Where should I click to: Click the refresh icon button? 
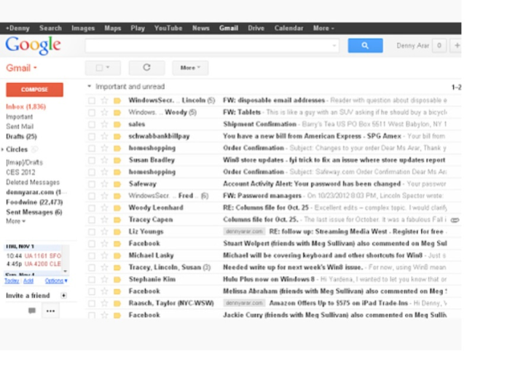tap(146, 68)
